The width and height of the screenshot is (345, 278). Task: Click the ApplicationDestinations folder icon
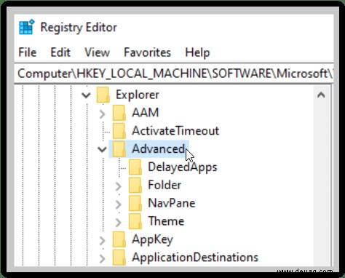point(119,258)
